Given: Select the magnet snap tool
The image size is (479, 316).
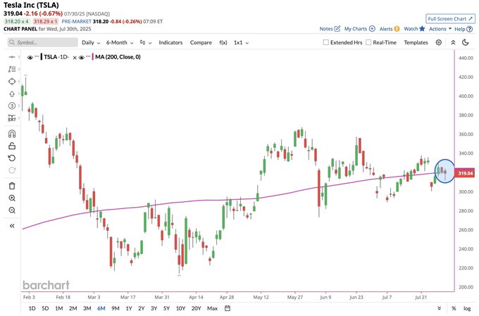Looking at the screenshot, I should click(x=12, y=134).
